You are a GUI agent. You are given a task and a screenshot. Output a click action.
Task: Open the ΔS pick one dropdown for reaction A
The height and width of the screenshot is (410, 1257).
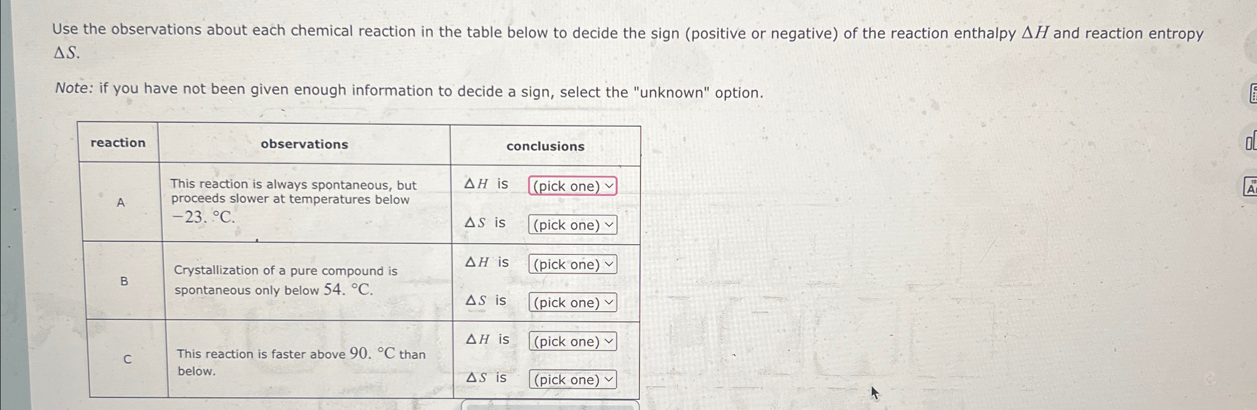572,225
